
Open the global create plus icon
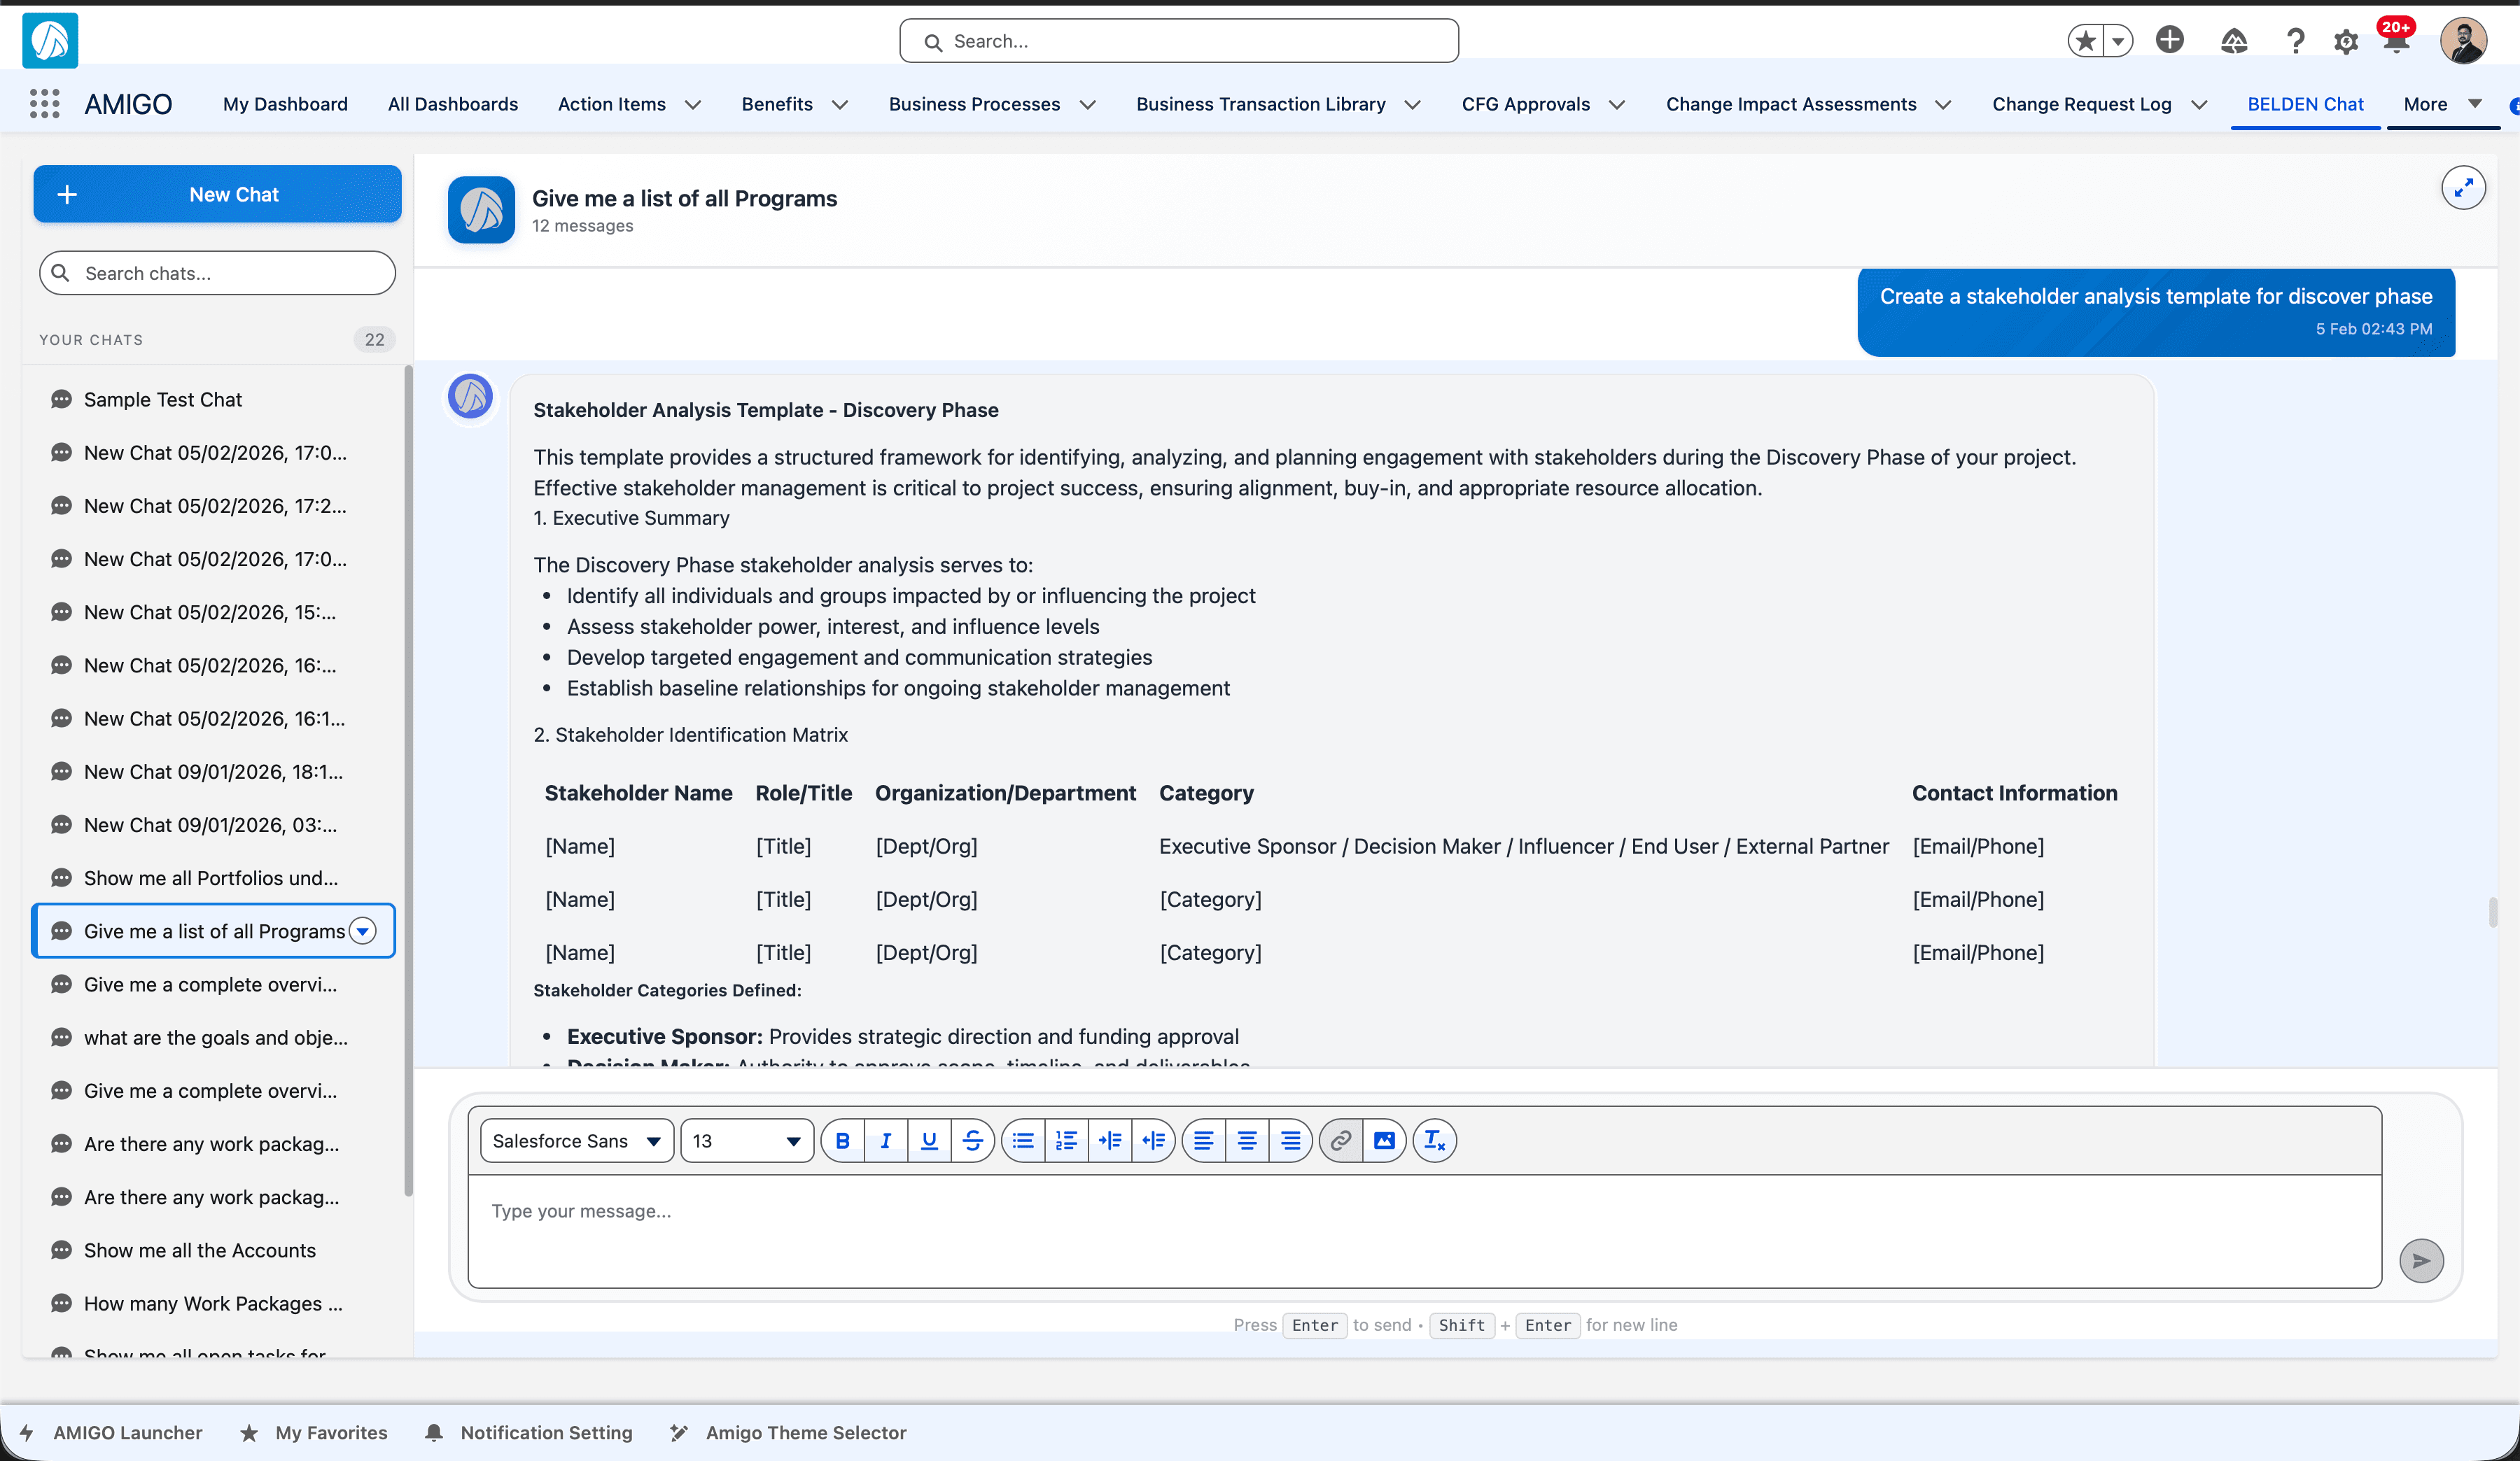[x=2170, y=40]
